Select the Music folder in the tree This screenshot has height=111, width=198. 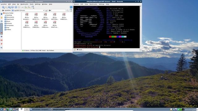click(x=7, y=21)
